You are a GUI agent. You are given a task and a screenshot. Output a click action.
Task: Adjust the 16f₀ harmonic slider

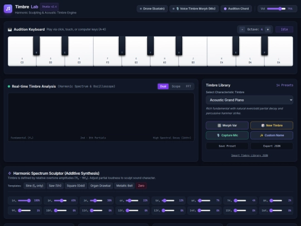click(276, 210)
